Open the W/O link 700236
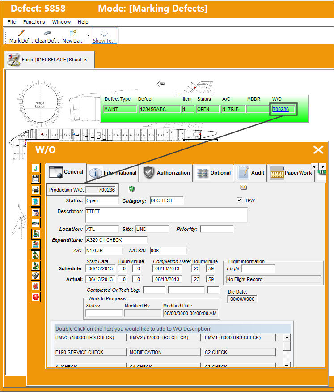The height and width of the screenshot is (392, 334). [x=280, y=109]
